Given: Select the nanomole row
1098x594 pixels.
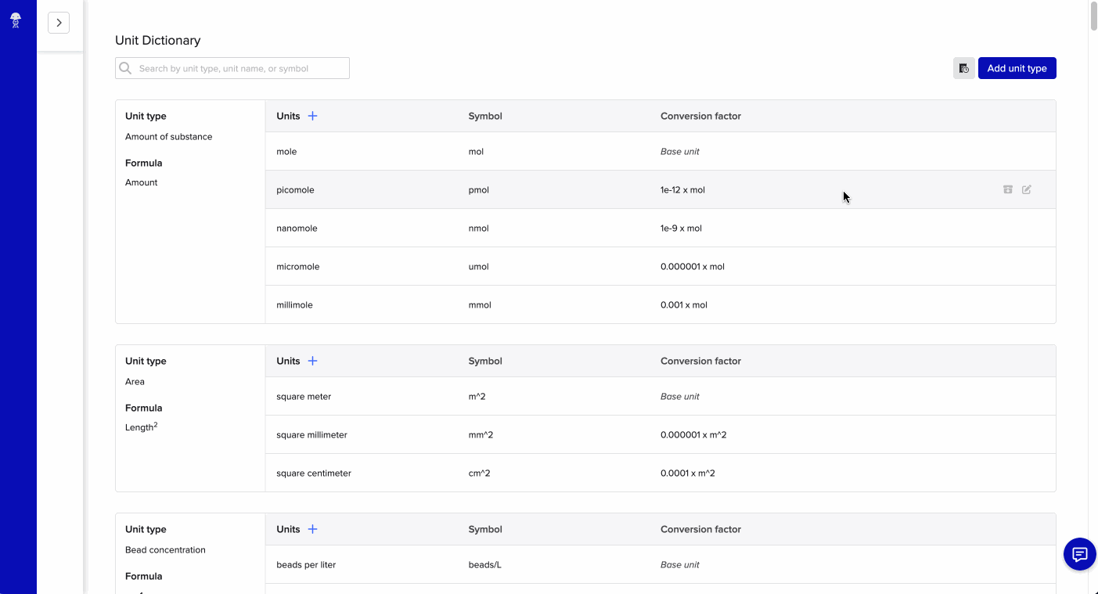Looking at the screenshot, I should point(660,229).
